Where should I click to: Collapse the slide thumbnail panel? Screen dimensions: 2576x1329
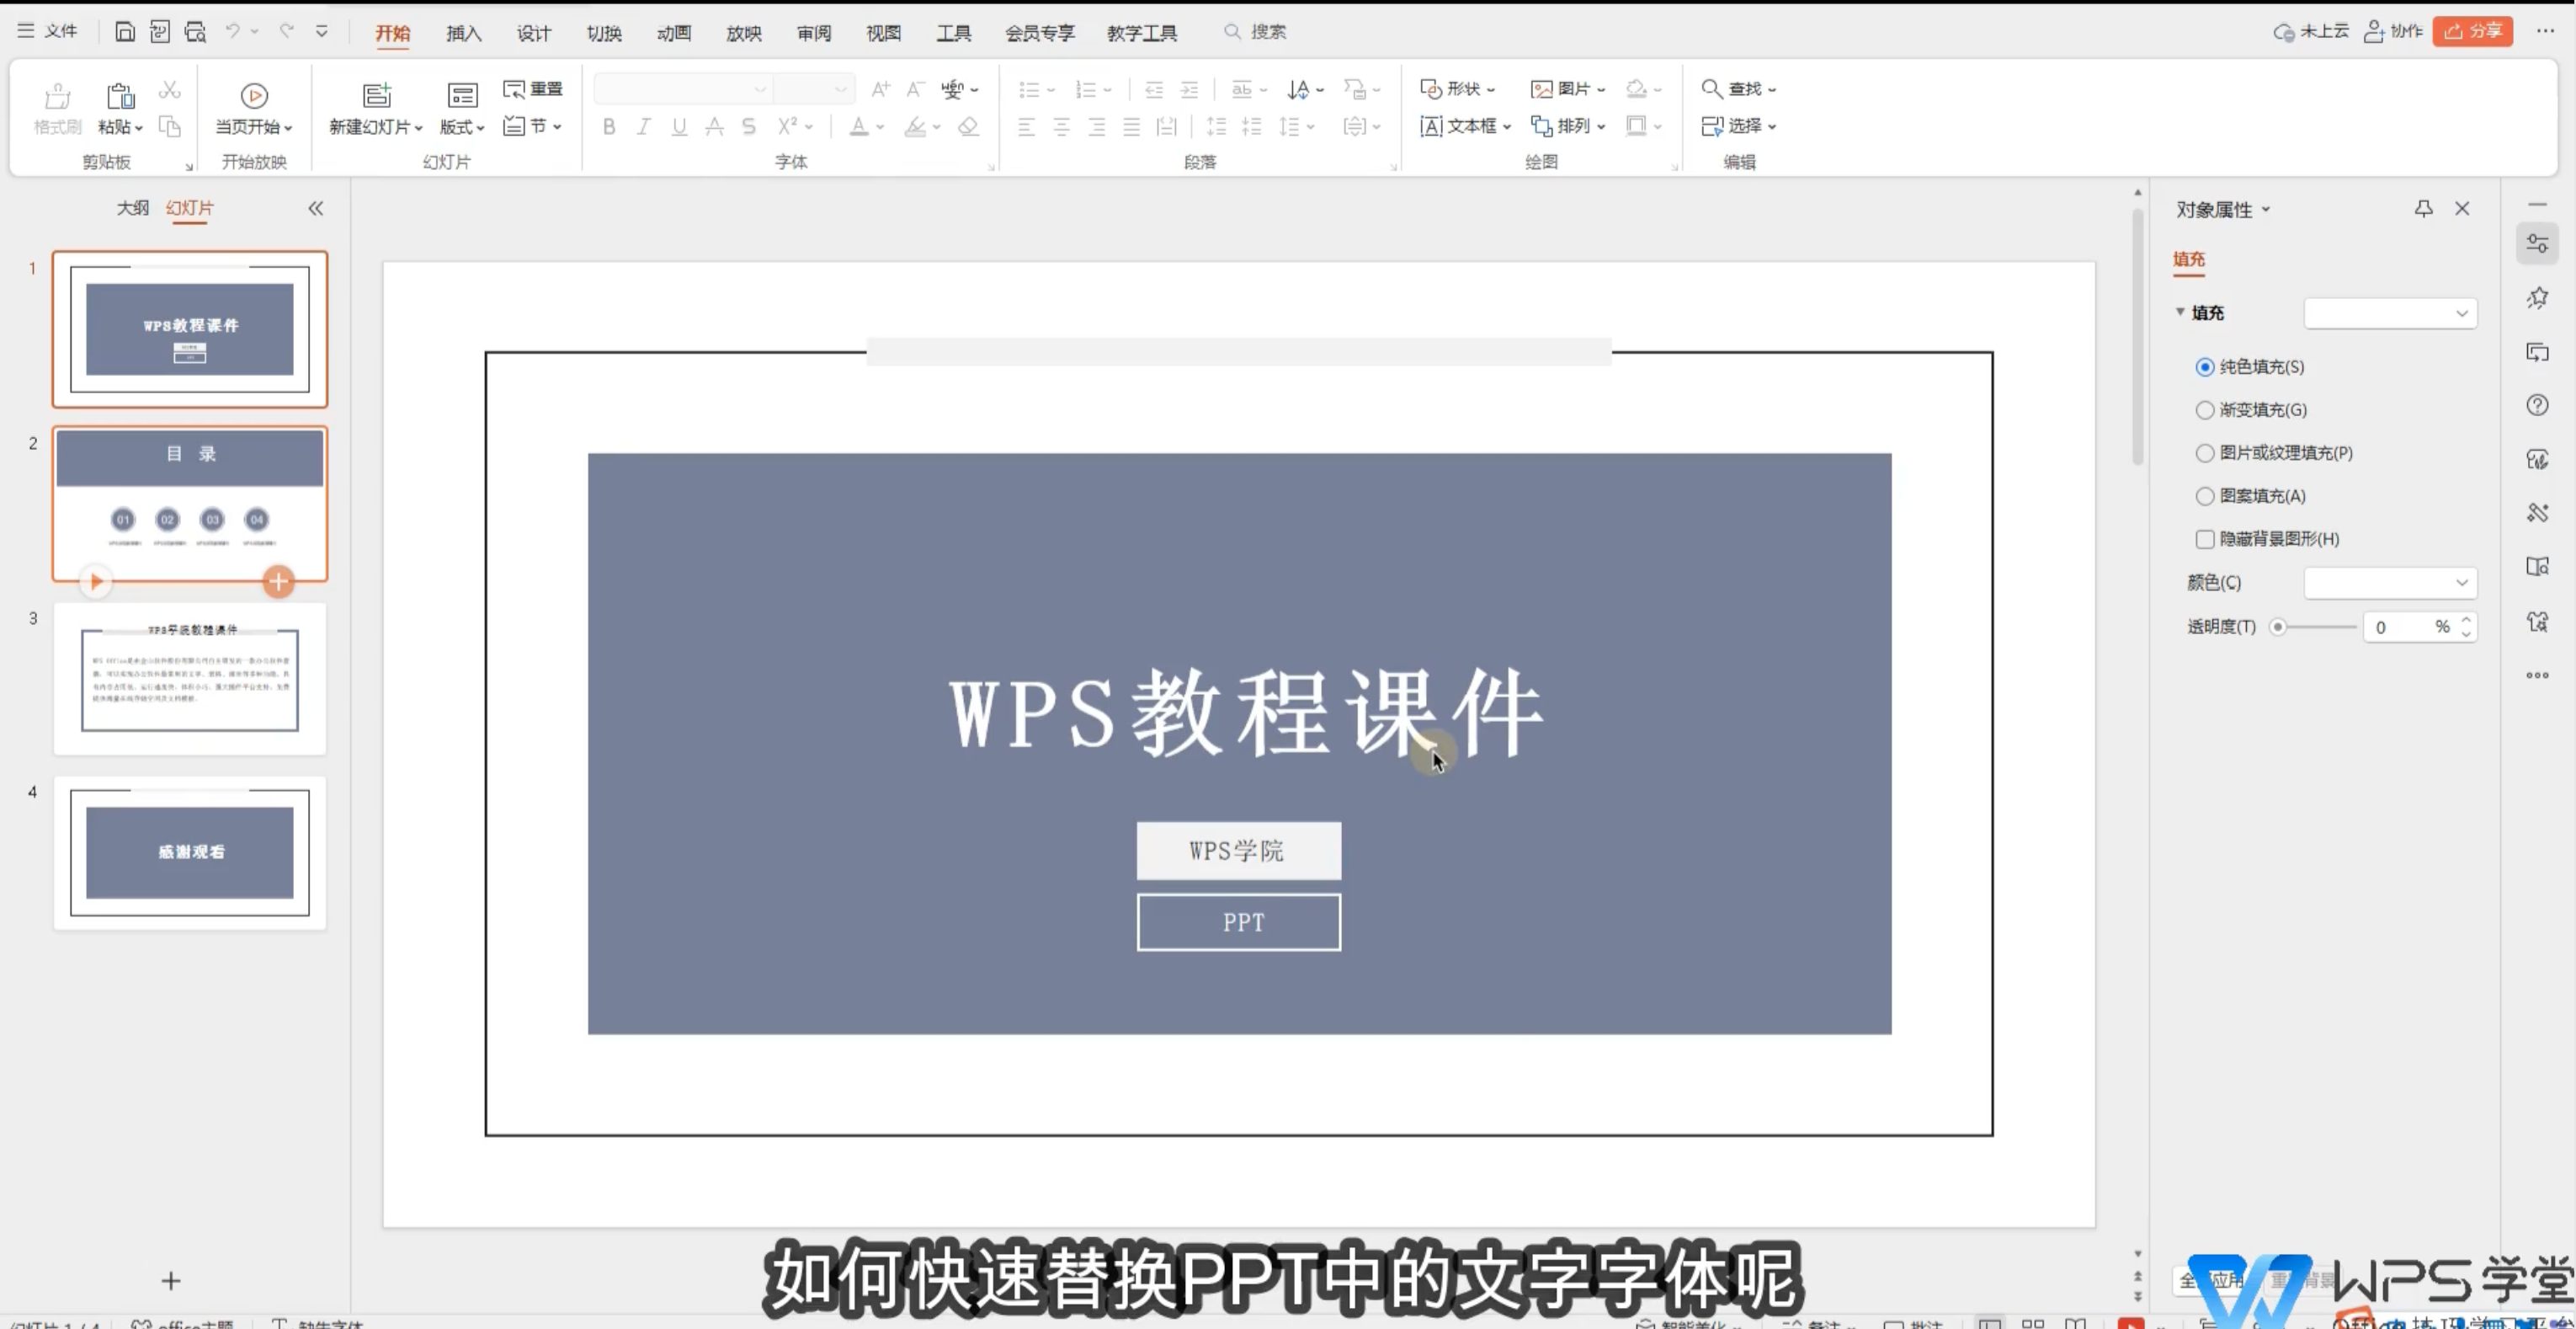click(x=315, y=208)
